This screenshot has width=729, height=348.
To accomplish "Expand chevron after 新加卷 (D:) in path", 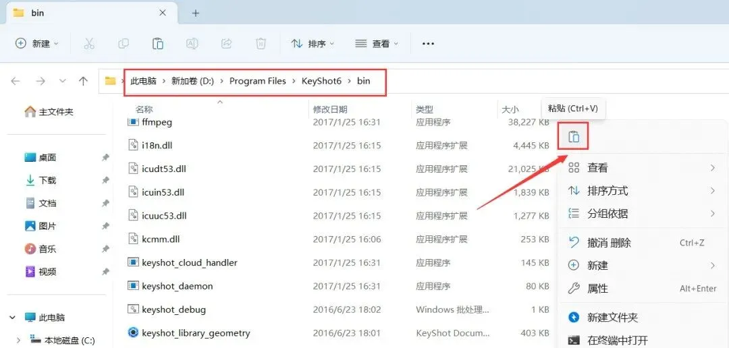I will point(221,82).
